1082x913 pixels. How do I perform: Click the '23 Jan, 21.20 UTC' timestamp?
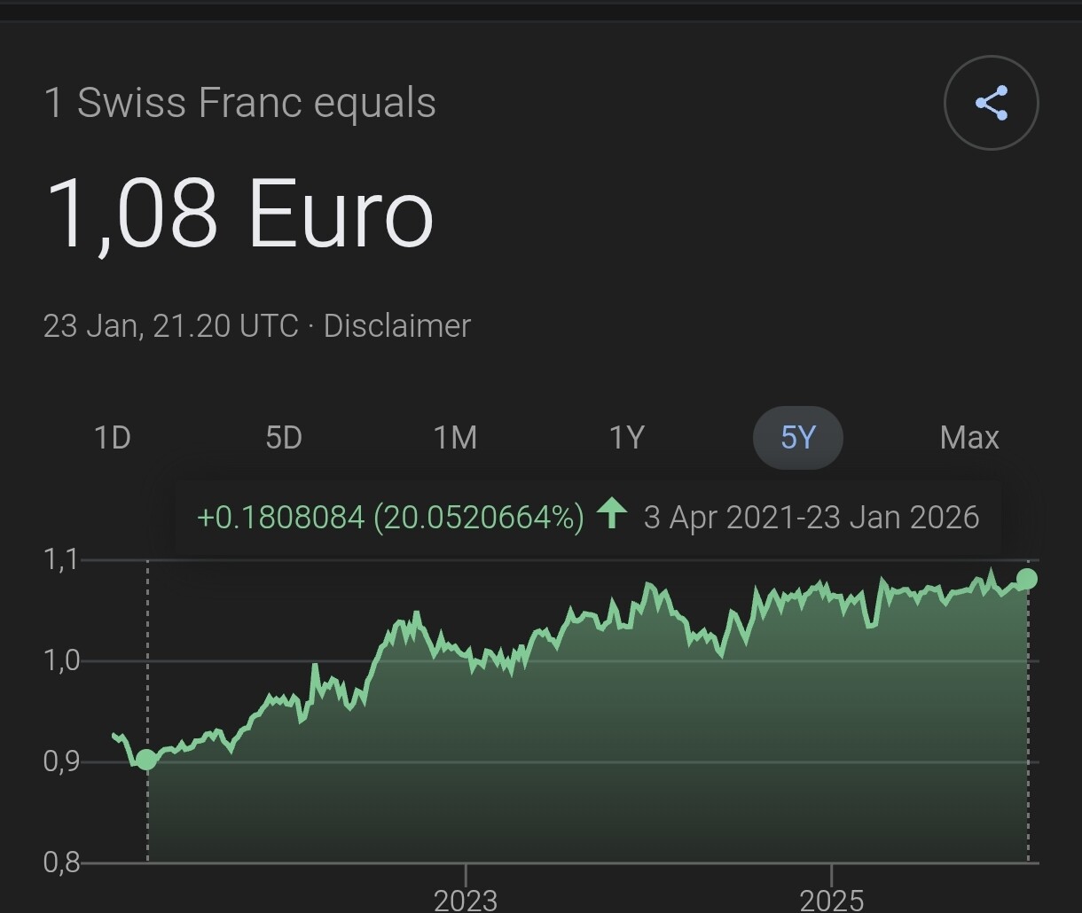(170, 326)
